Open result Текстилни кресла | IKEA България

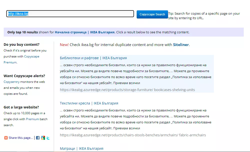(x=89, y=103)
